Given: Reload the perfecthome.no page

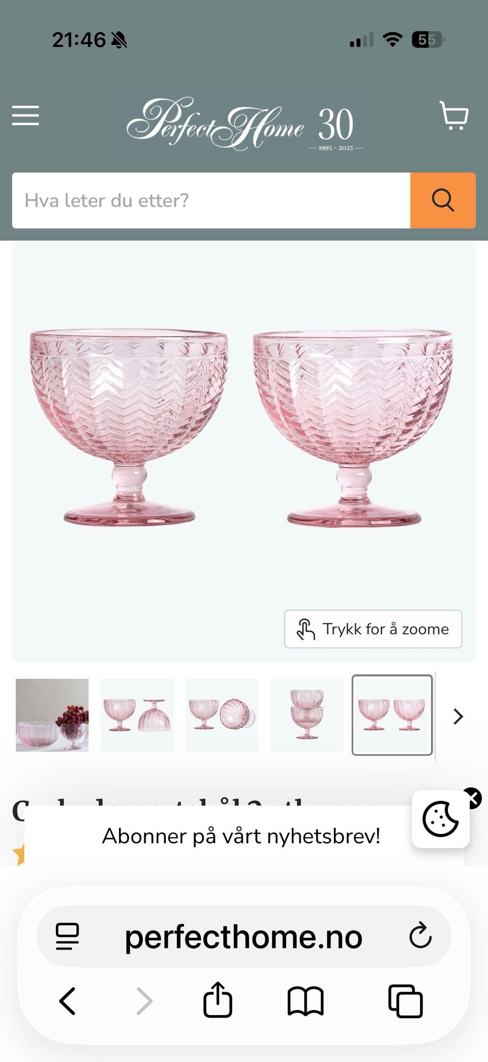Looking at the screenshot, I should [x=420, y=935].
